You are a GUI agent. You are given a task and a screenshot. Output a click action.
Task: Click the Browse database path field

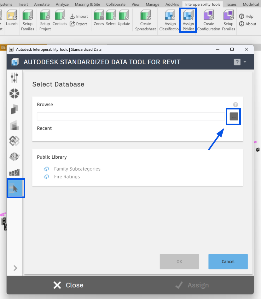[131, 116]
